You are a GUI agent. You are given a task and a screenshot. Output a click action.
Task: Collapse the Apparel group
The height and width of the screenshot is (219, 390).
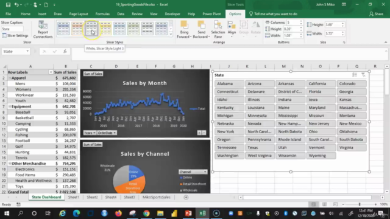[x=10, y=78]
